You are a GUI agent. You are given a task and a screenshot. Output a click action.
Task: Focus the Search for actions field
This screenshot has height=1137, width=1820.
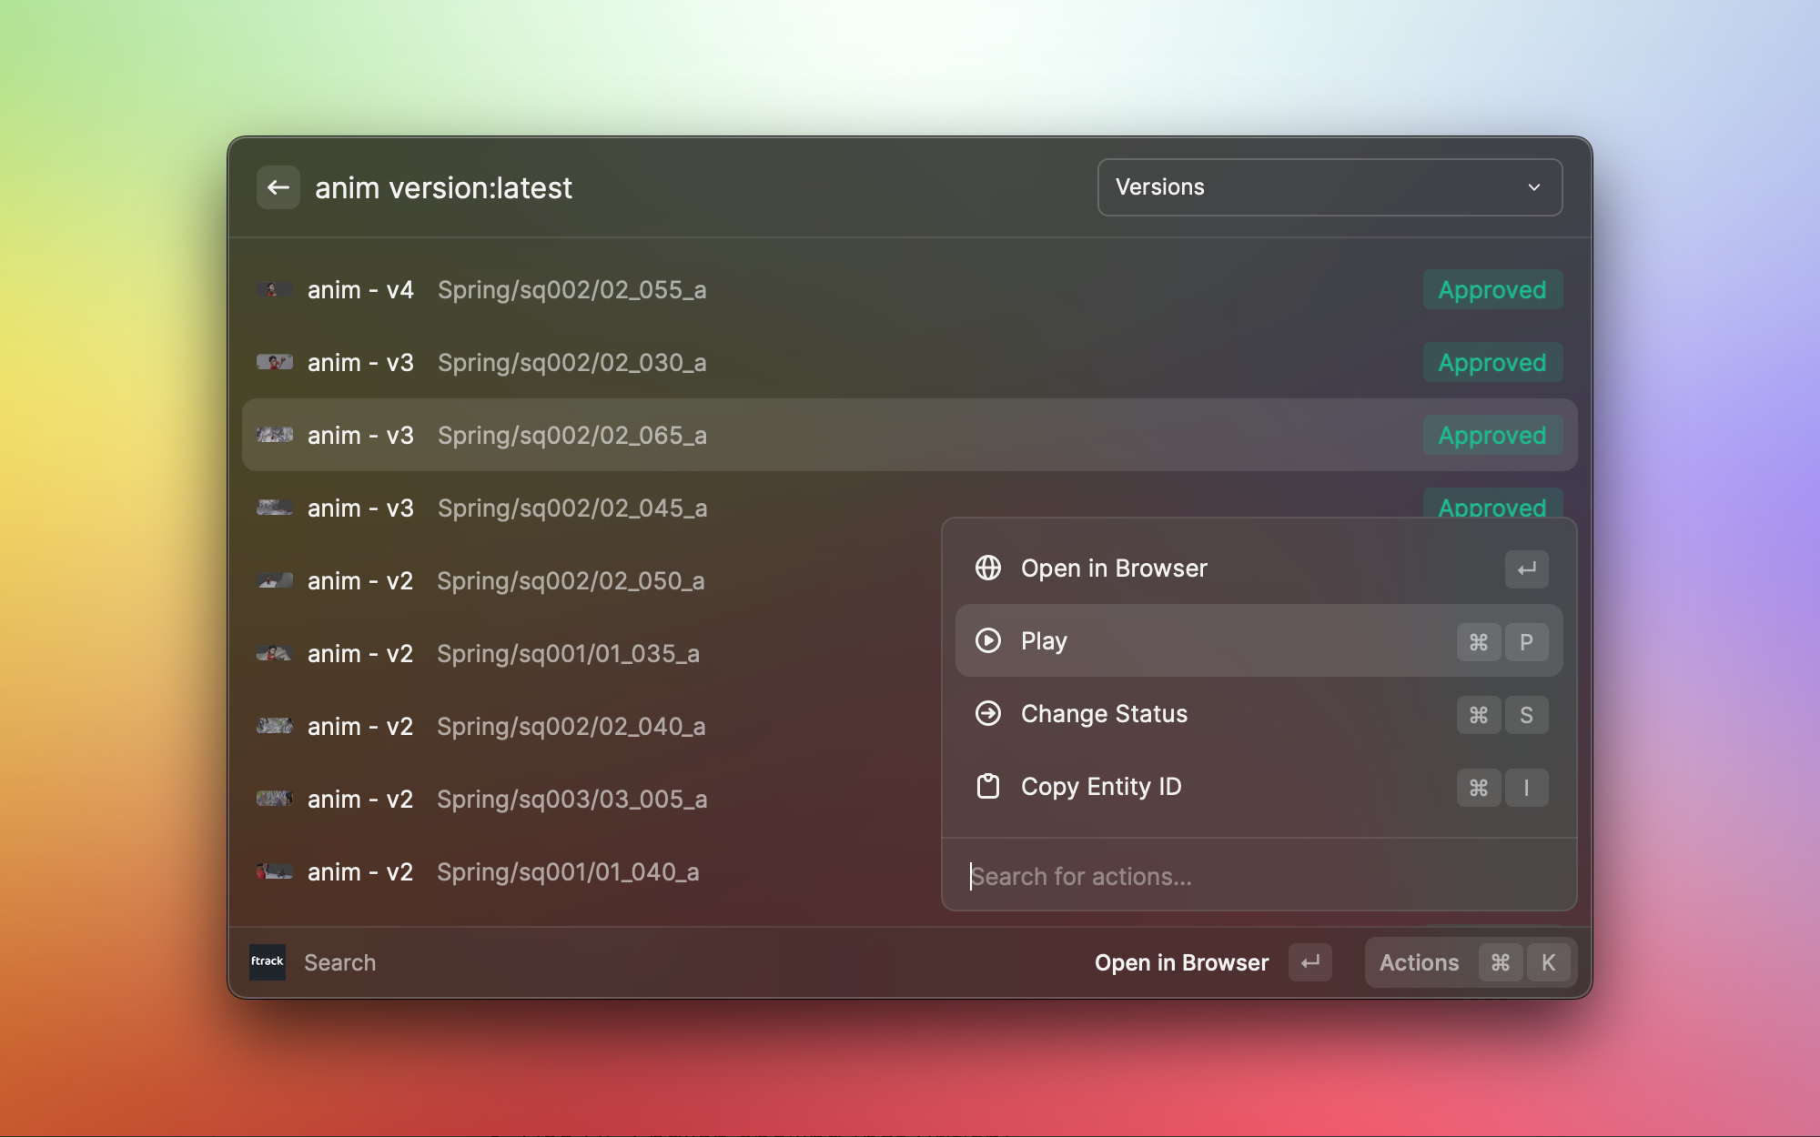1256,876
